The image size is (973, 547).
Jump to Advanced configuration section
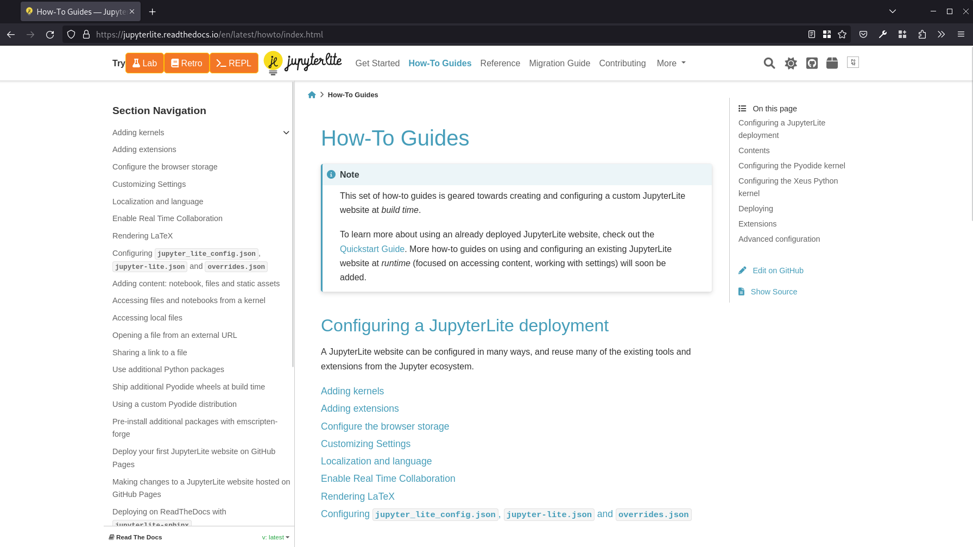pyautogui.click(x=779, y=239)
